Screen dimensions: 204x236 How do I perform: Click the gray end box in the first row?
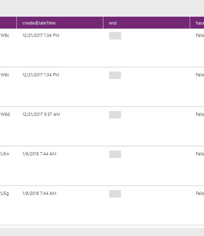click(x=115, y=36)
